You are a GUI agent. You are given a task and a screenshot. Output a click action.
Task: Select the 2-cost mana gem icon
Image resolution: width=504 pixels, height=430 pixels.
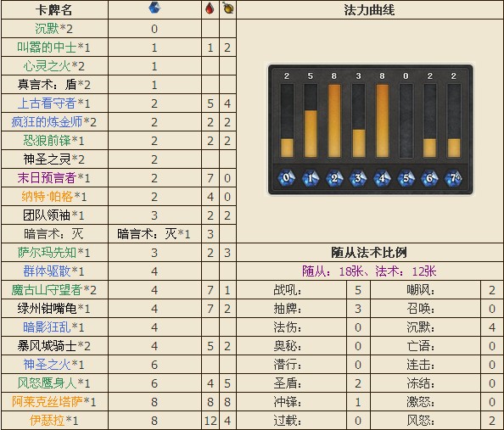click(334, 178)
